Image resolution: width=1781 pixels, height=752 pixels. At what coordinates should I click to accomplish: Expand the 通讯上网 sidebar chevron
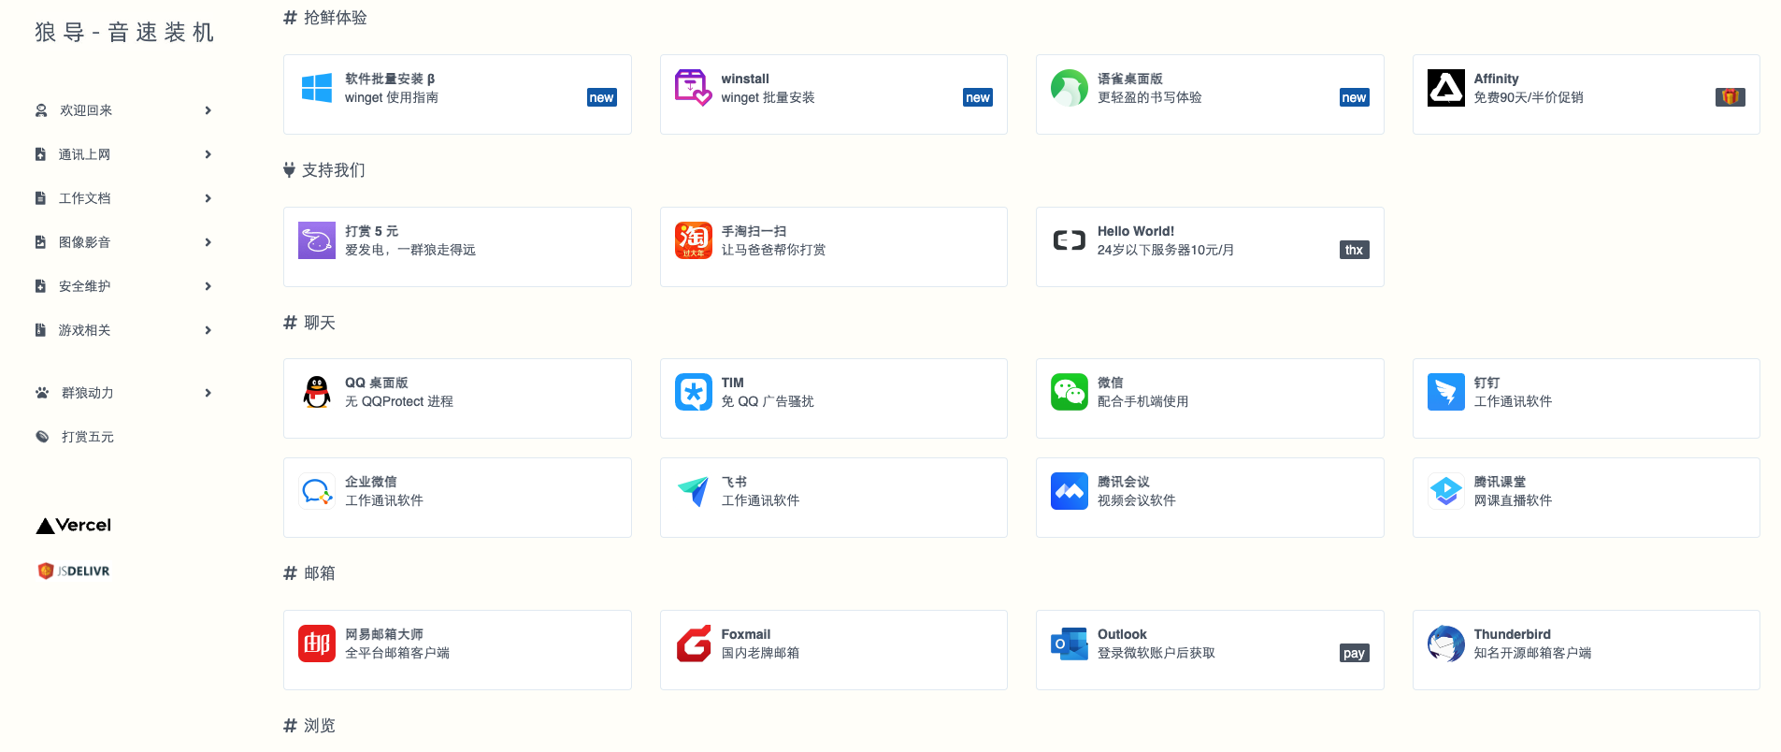pyautogui.click(x=208, y=154)
